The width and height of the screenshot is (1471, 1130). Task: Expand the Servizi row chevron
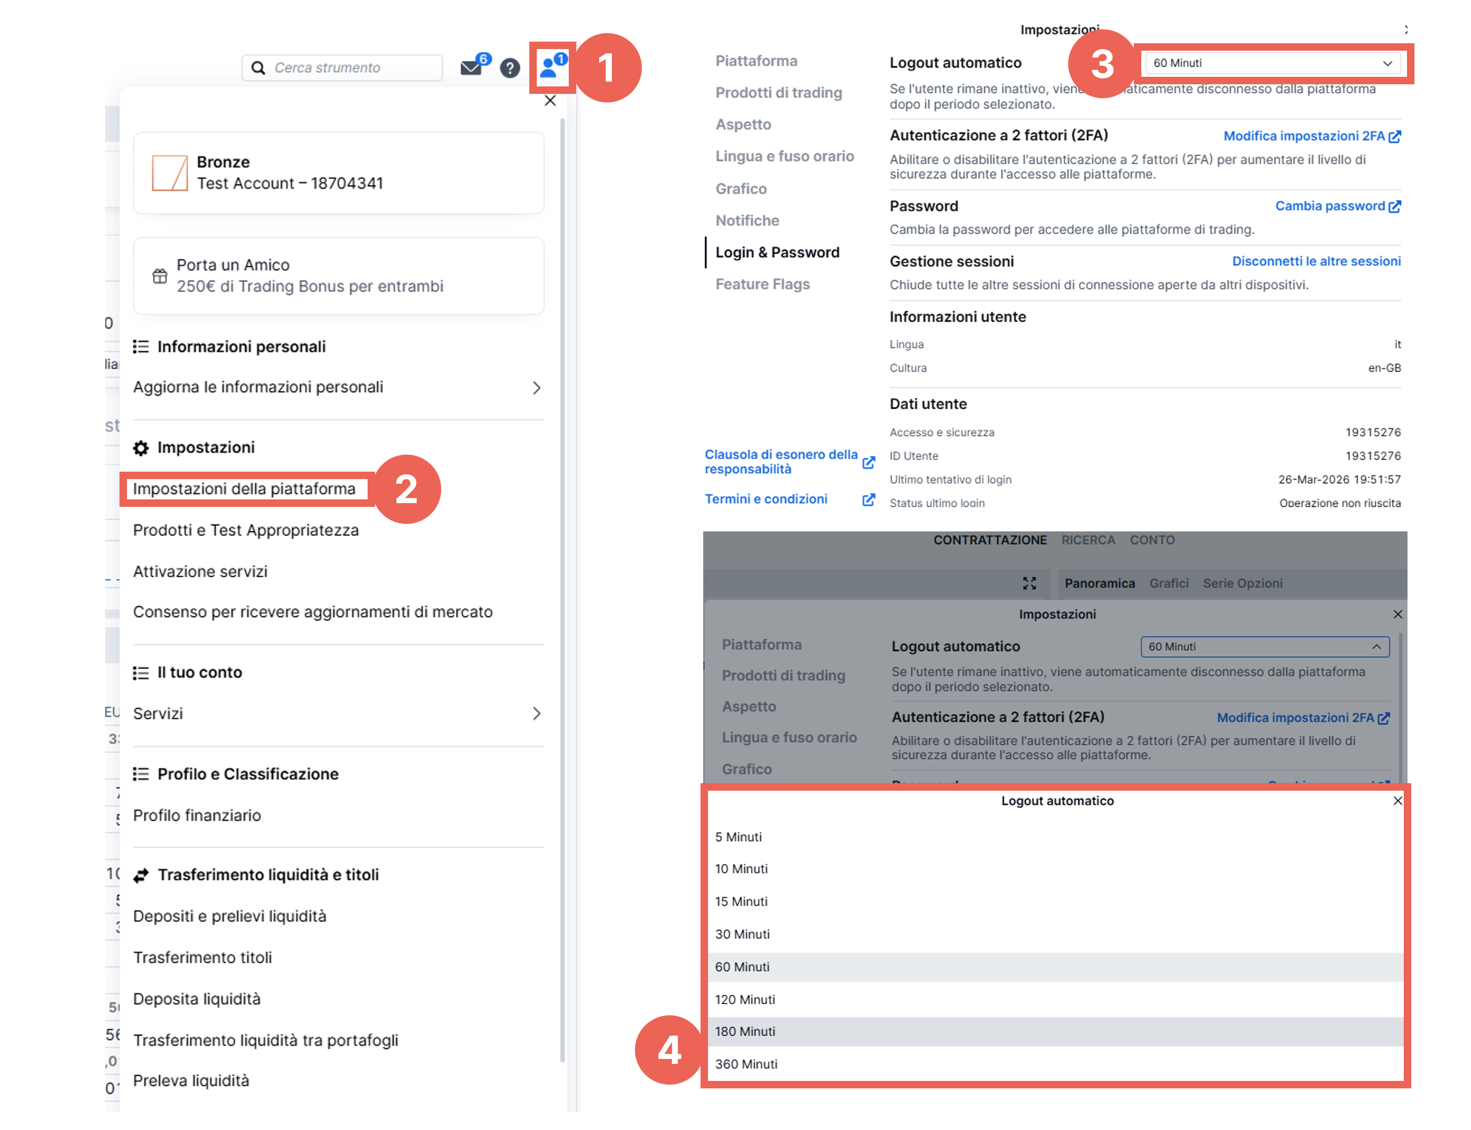(536, 713)
